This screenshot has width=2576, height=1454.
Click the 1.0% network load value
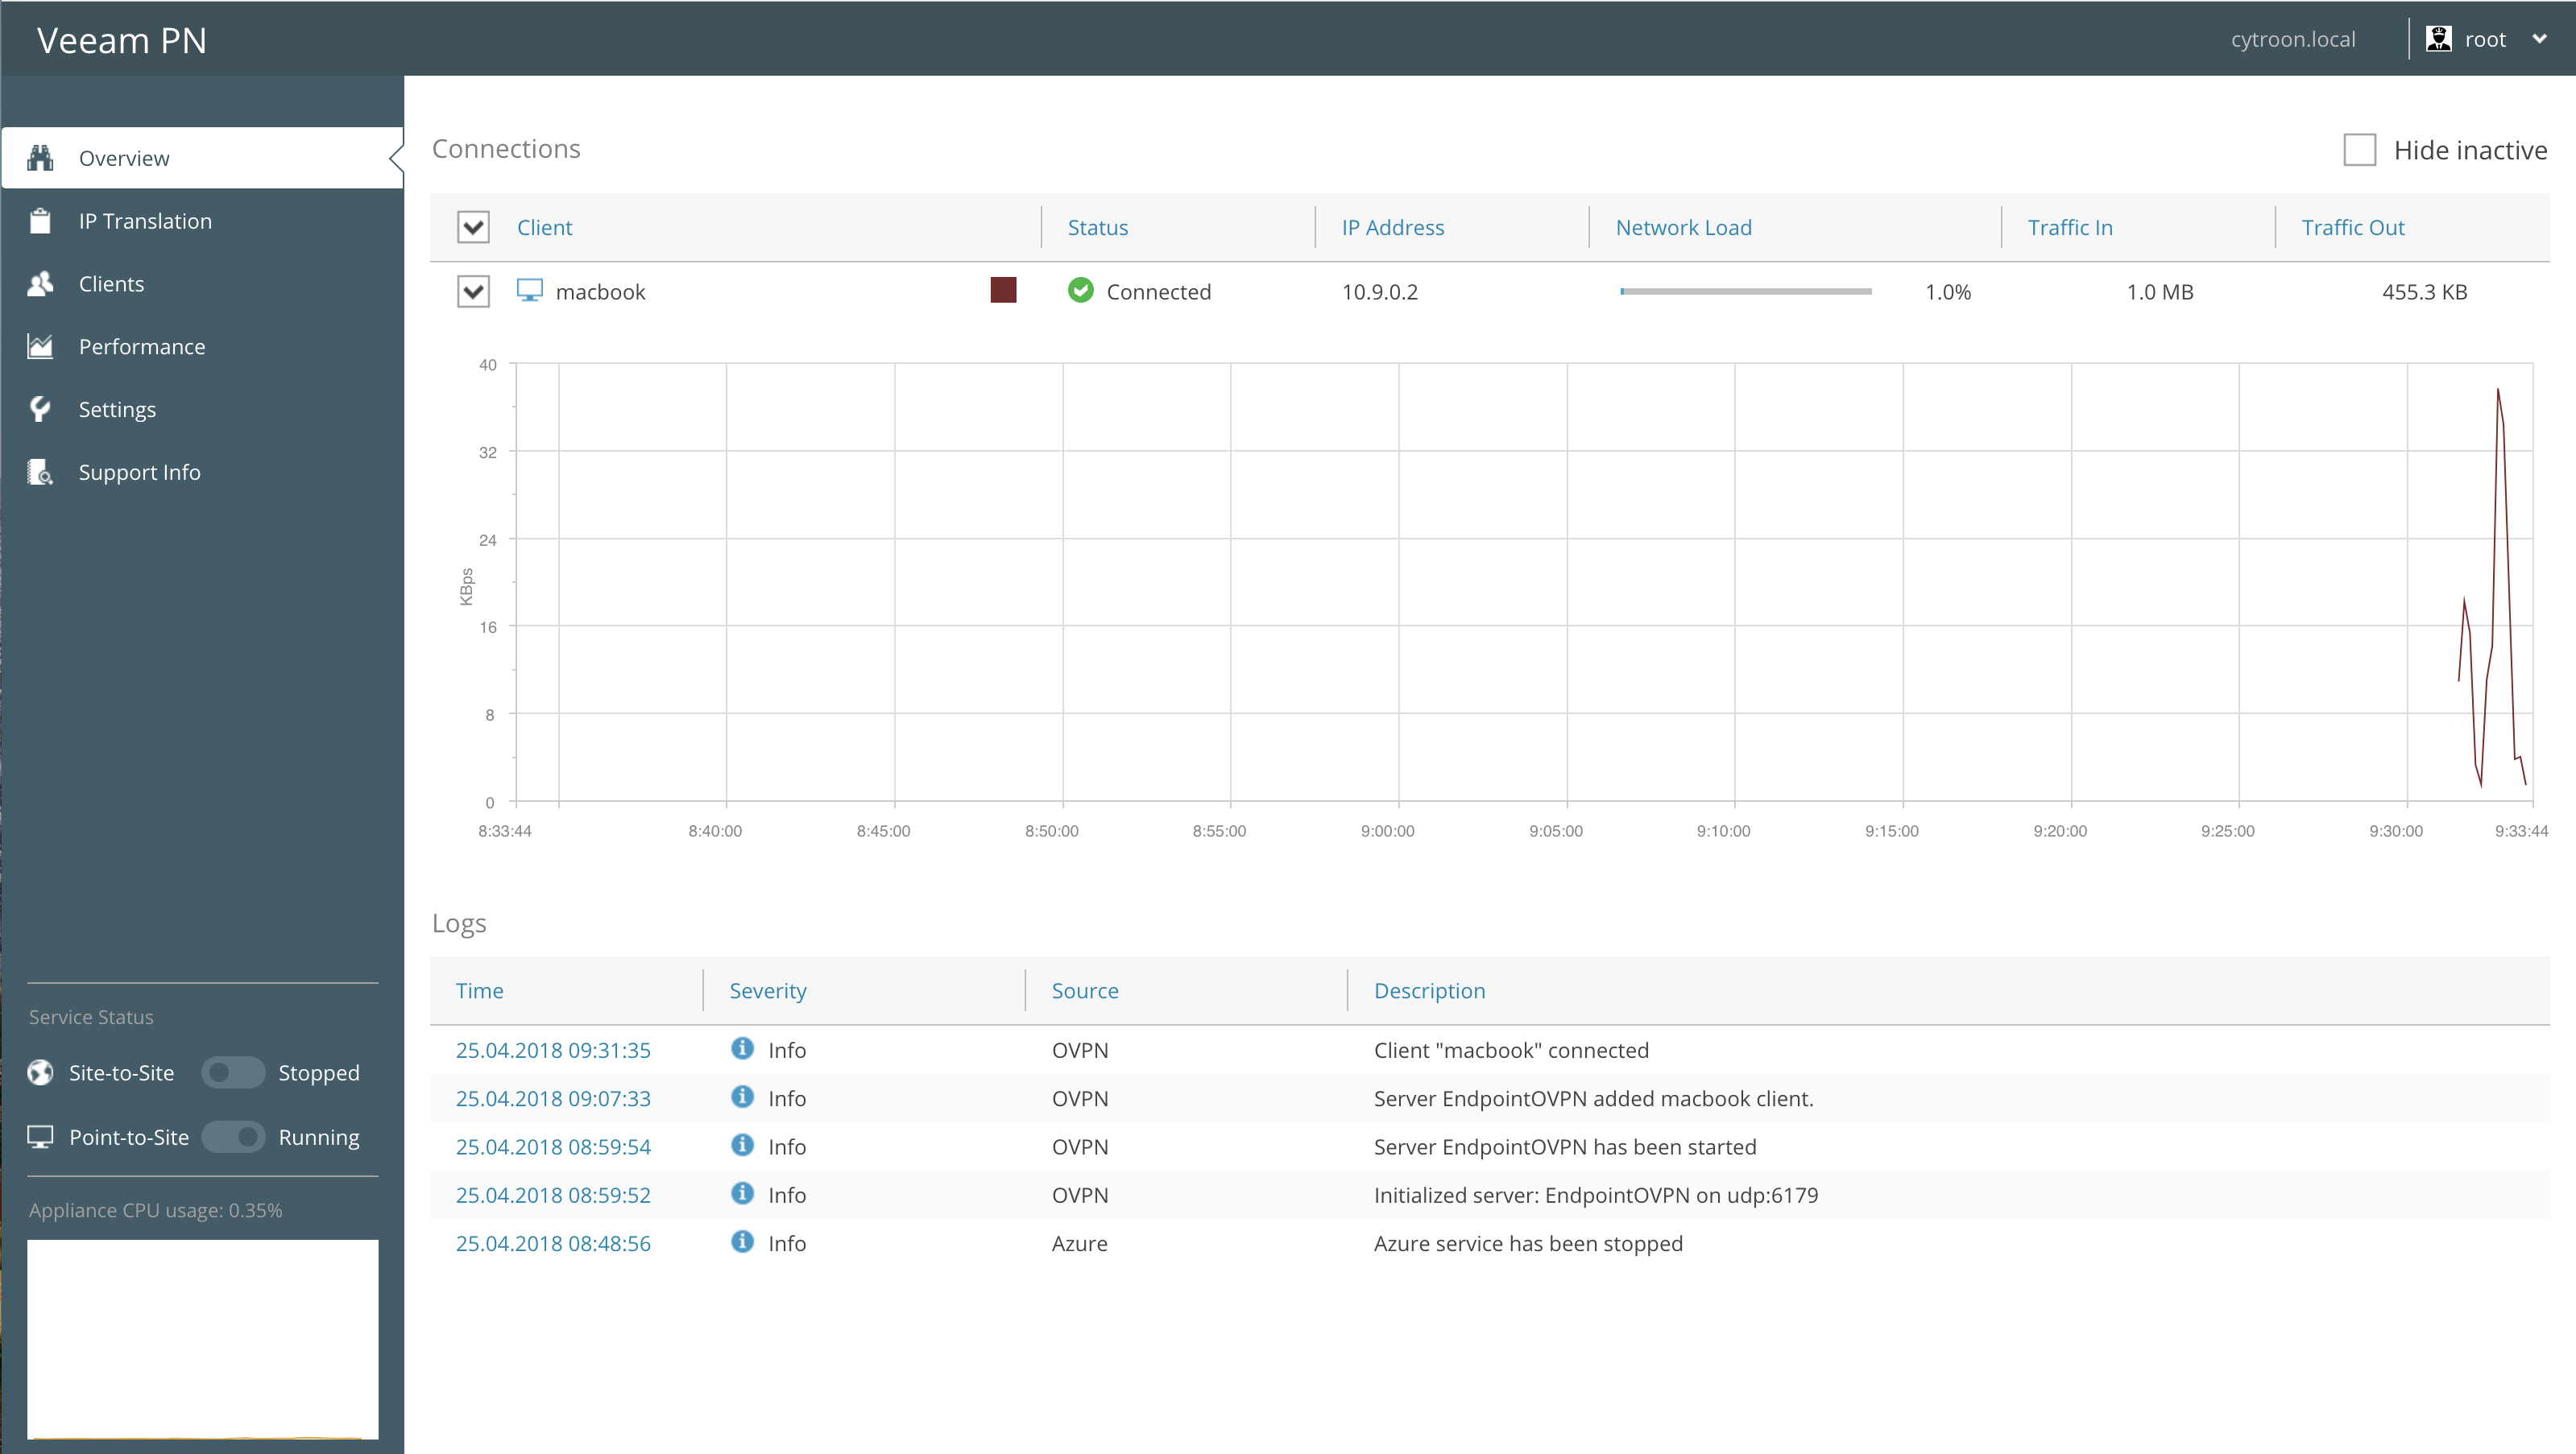click(1947, 291)
